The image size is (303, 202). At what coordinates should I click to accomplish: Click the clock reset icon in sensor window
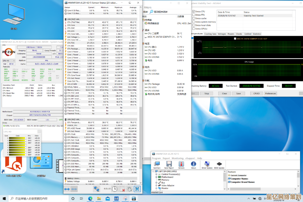114,189
